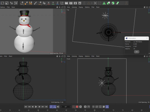Screen dimensions: 150x112
Task: Click the move camera hand in bottom-left viewport
Action: coord(57,56)
